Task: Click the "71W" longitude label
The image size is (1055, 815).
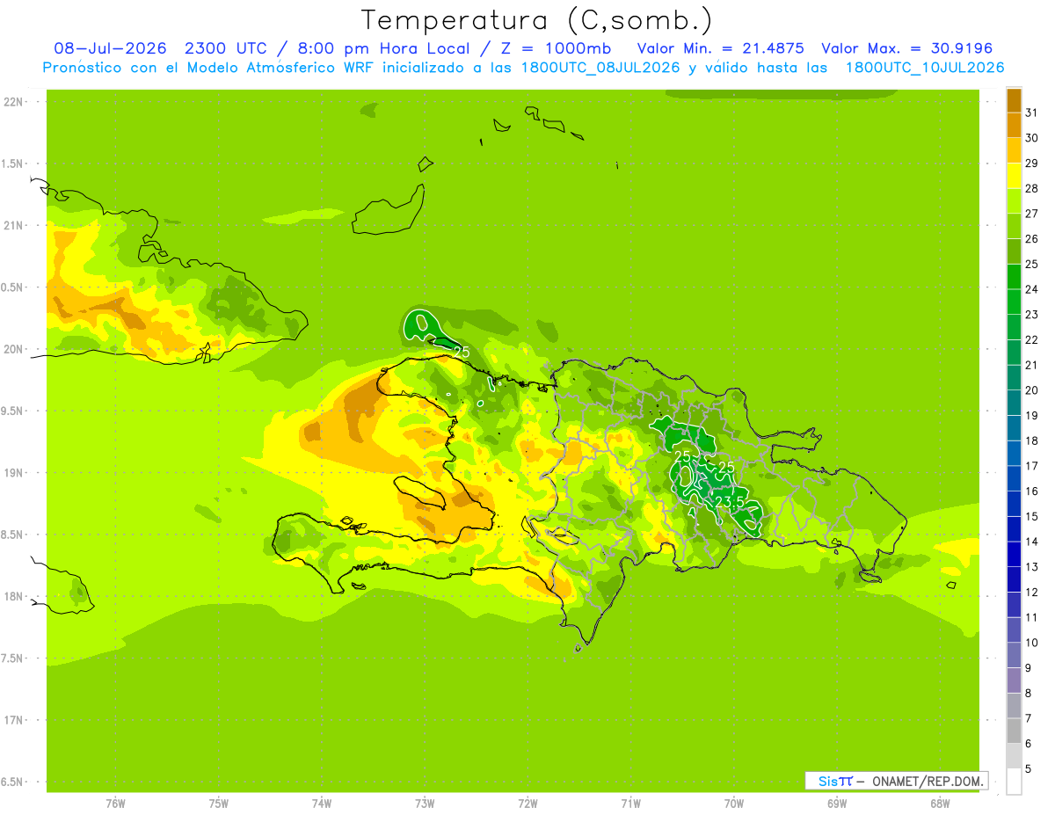Action: click(630, 803)
